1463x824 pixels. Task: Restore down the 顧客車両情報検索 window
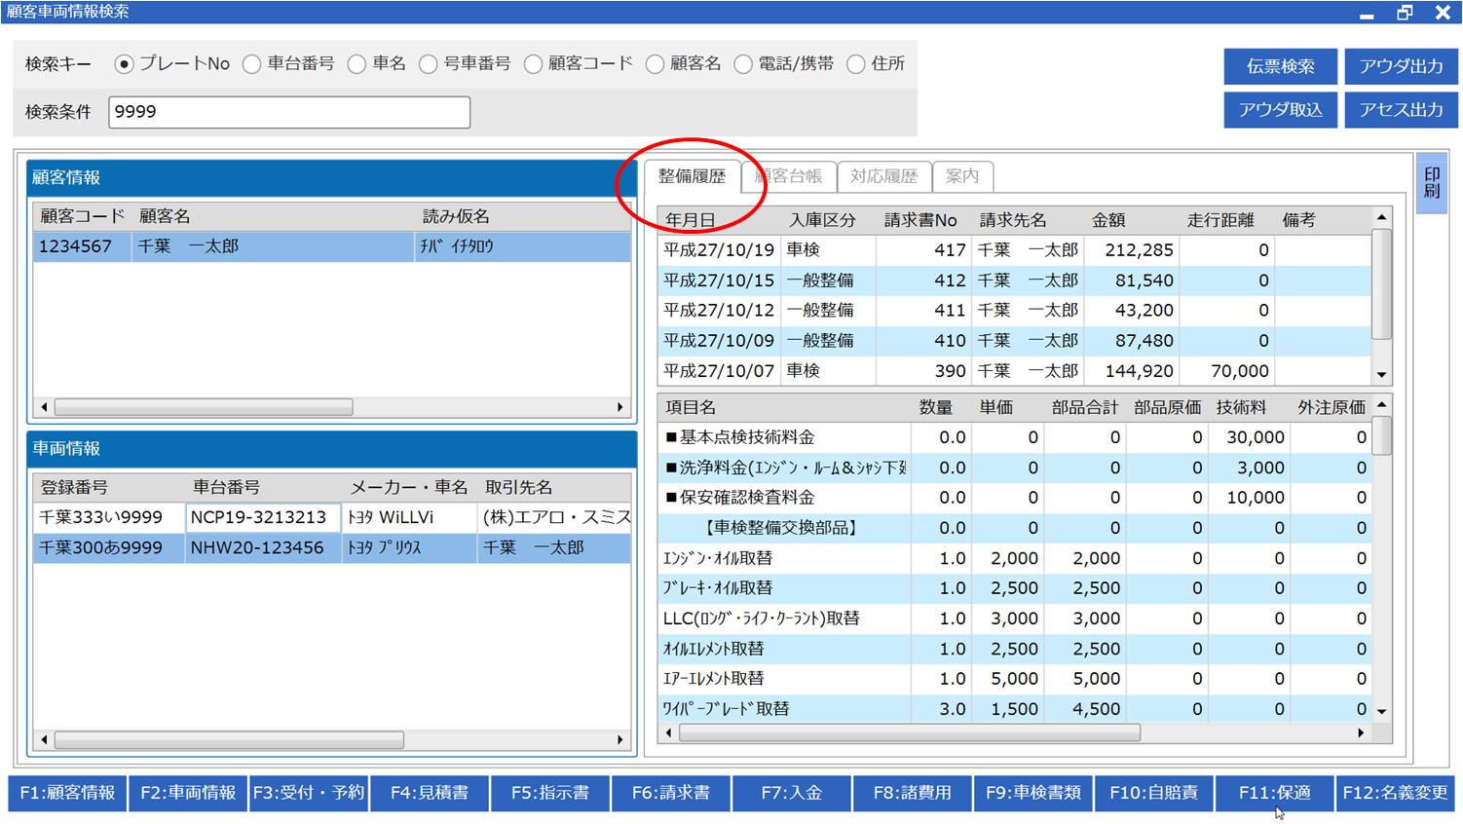[1405, 13]
